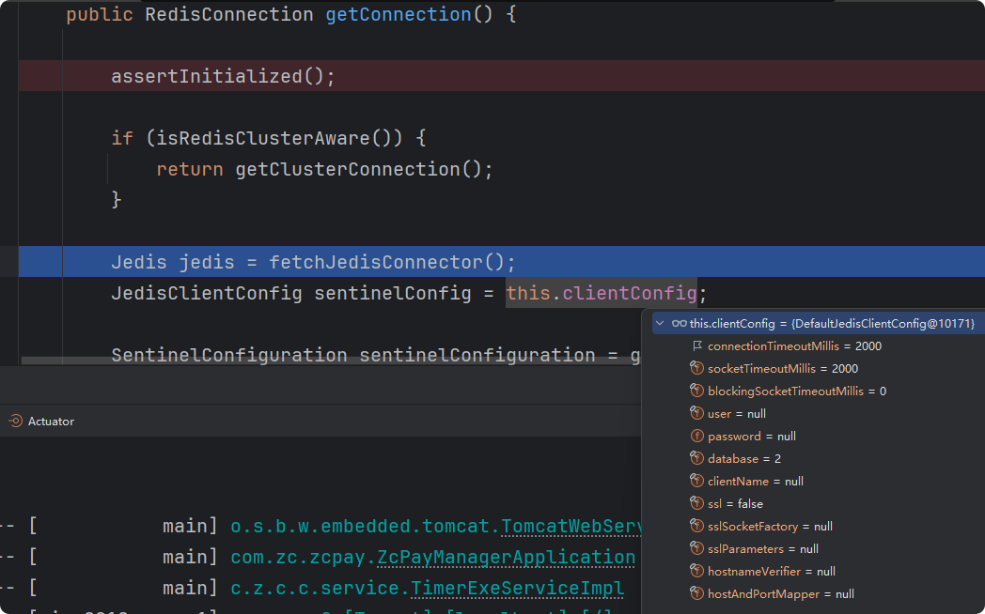Click the JedisClientConfig type name
985x614 pixels.
tap(207, 293)
